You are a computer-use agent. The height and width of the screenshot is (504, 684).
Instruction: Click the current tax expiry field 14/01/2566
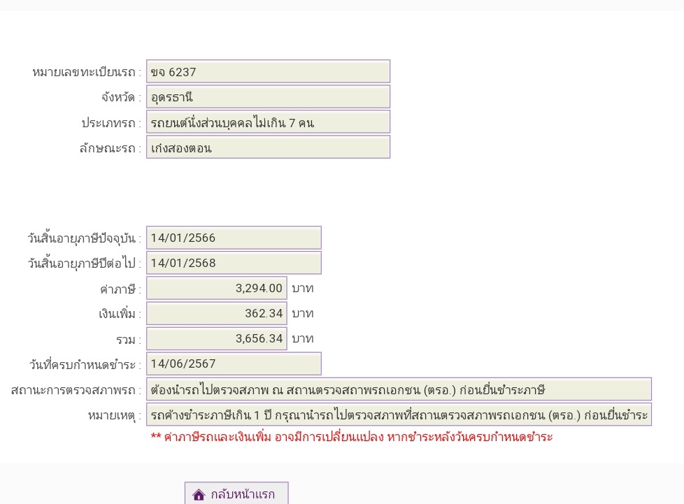[234, 238]
